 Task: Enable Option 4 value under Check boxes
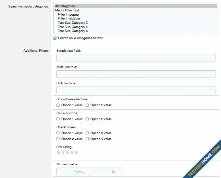[87, 139]
